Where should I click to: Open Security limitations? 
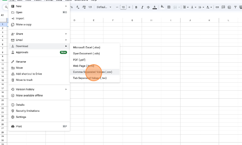(39, 111)
